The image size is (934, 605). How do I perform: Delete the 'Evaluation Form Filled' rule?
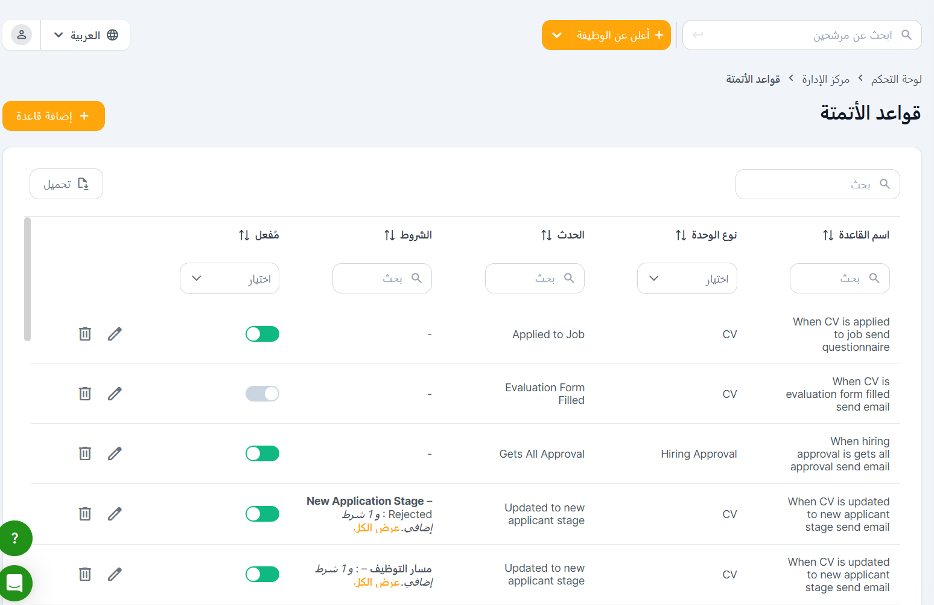(x=85, y=394)
